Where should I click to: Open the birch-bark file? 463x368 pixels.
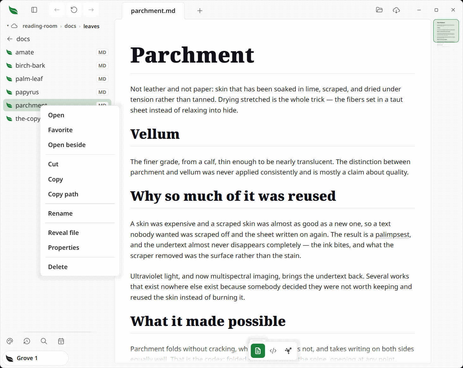[57, 65]
